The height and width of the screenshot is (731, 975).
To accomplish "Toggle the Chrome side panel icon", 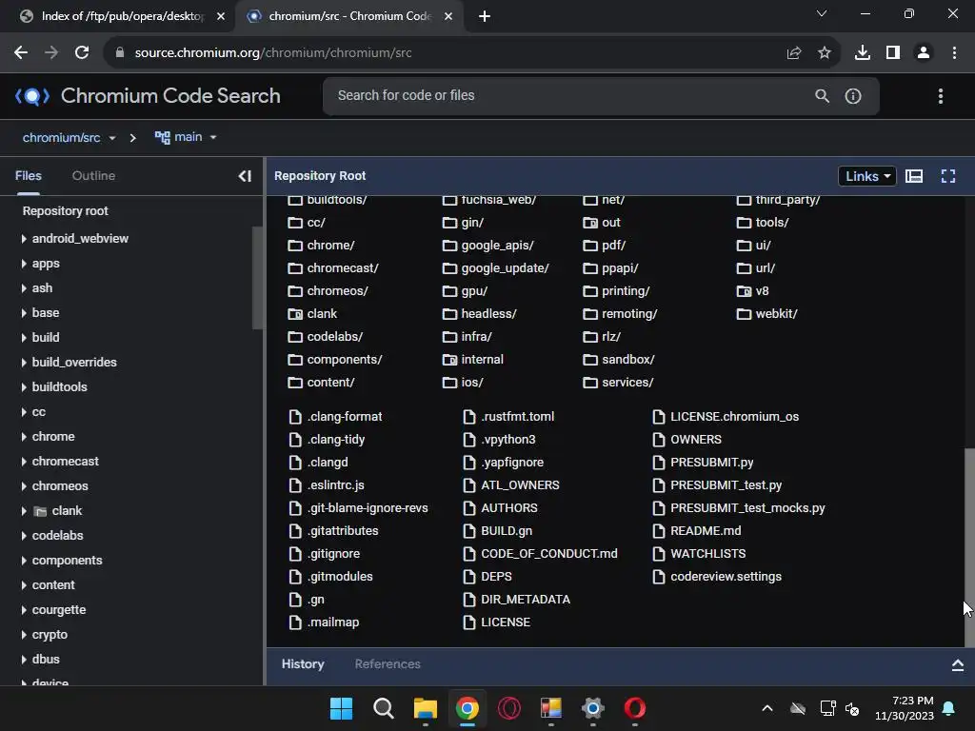I will [893, 53].
